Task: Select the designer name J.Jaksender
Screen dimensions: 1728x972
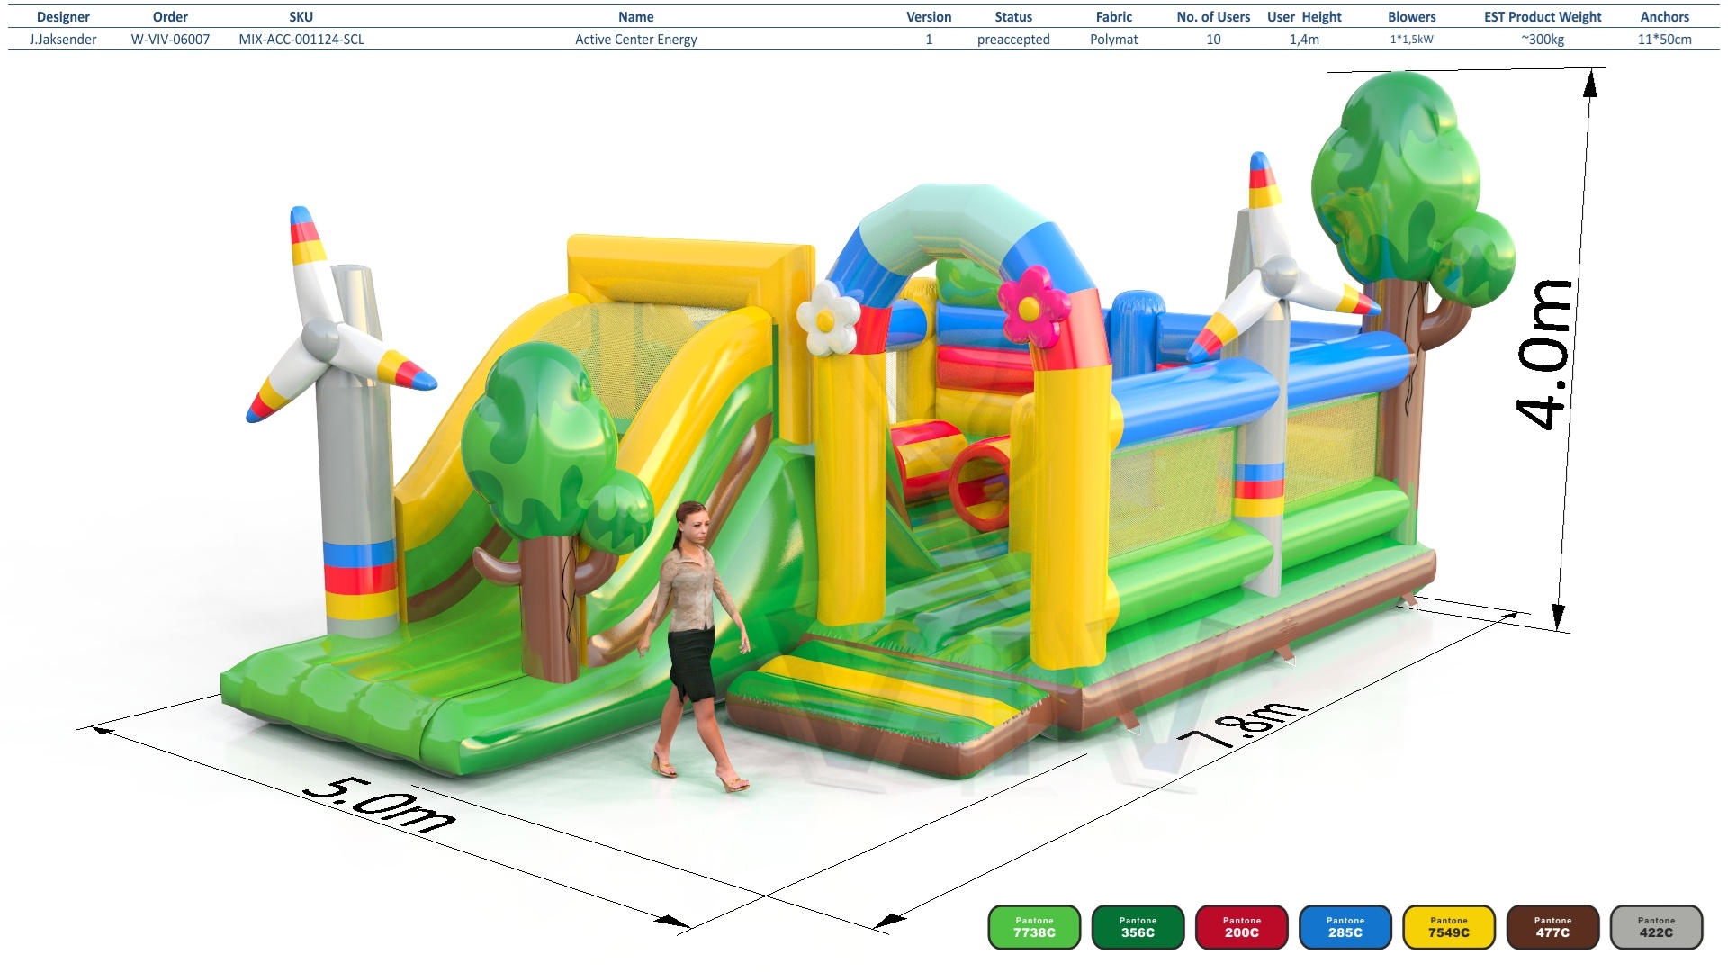Action: 63,40
